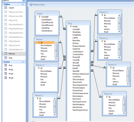Click scroll down arrow in Person table
Viewport: 134px width, 122px height.
[x=56, y=59]
